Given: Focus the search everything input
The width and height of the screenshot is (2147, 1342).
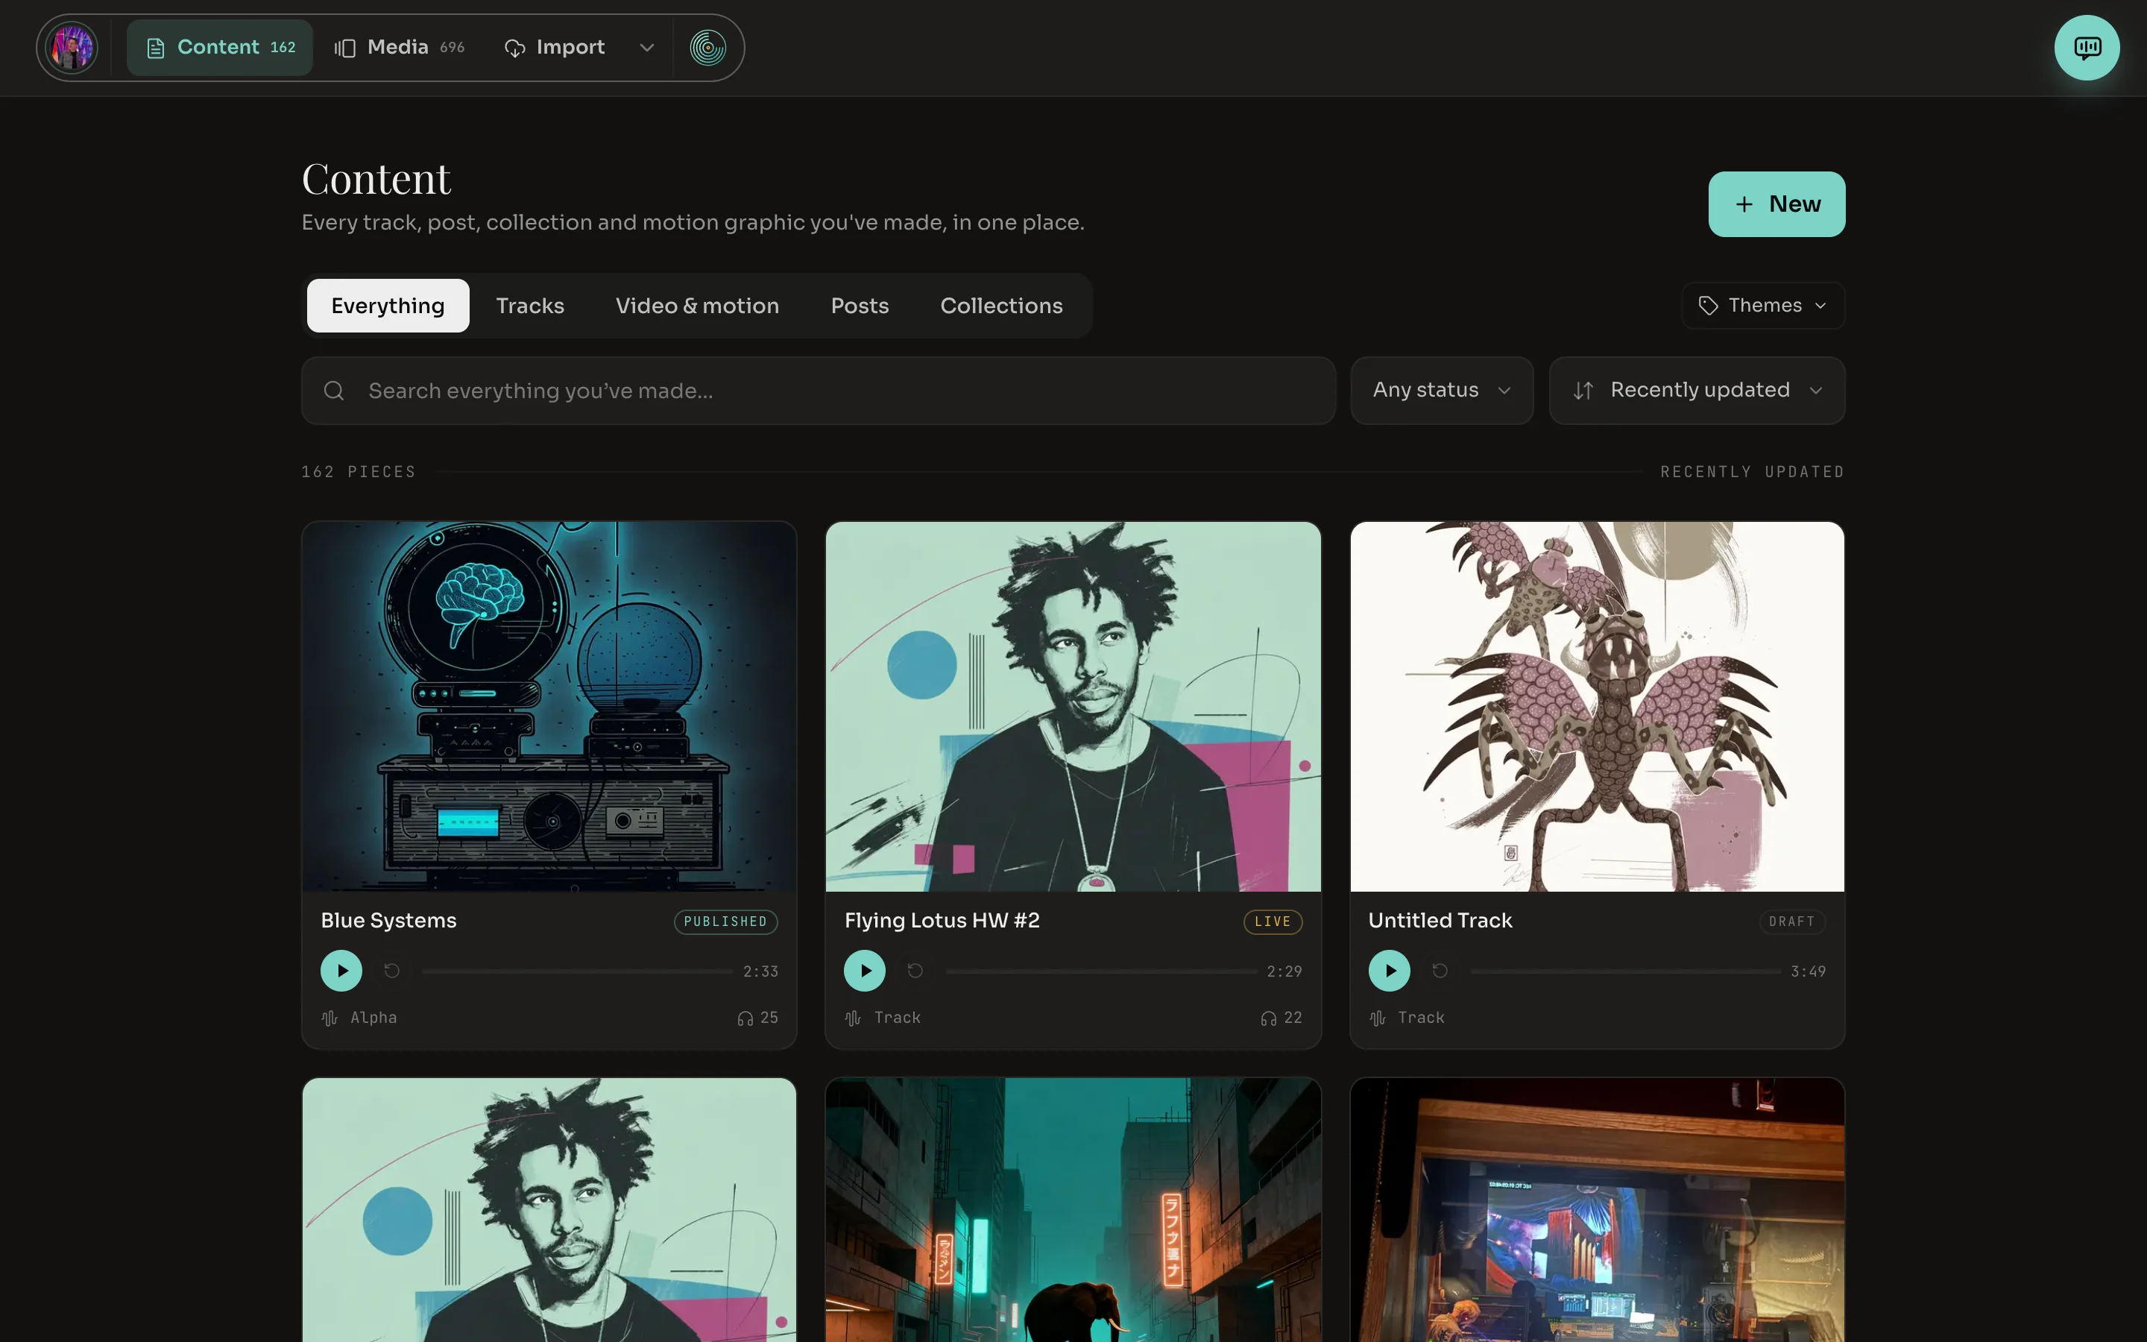Looking at the screenshot, I should click(818, 391).
